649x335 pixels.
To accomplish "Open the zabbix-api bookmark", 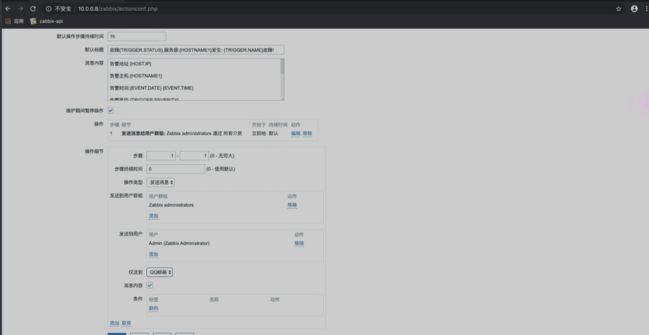I will [47, 21].
